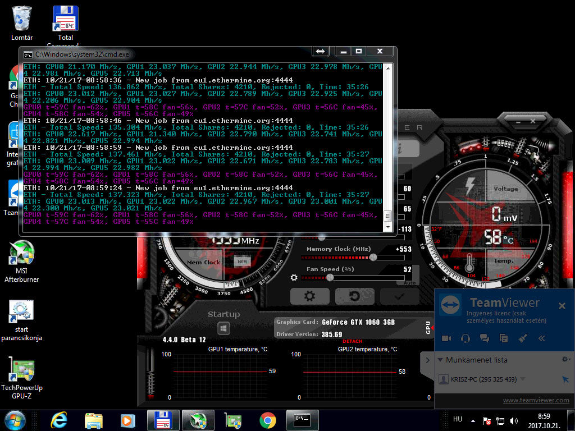Click the TeamViewer whiteboard brush icon

pyautogui.click(x=522, y=338)
